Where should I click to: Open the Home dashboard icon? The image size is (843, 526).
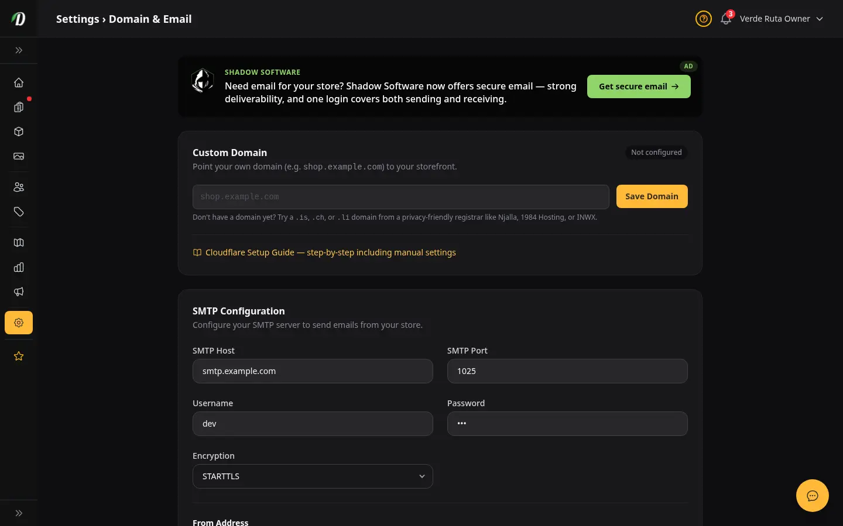click(x=19, y=82)
